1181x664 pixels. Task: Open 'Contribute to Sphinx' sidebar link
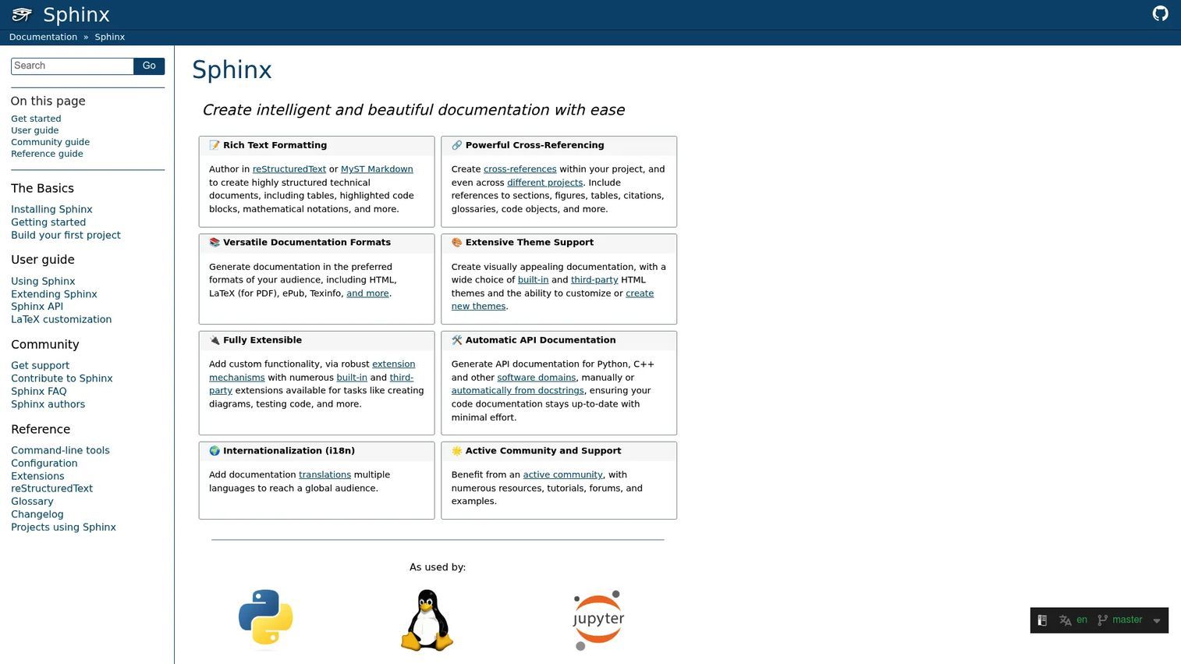click(x=62, y=378)
